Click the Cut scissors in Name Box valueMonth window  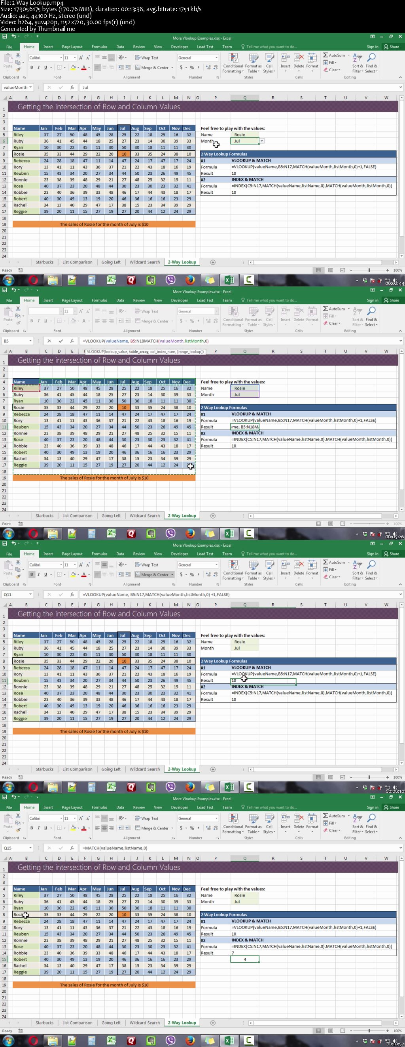[18, 55]
